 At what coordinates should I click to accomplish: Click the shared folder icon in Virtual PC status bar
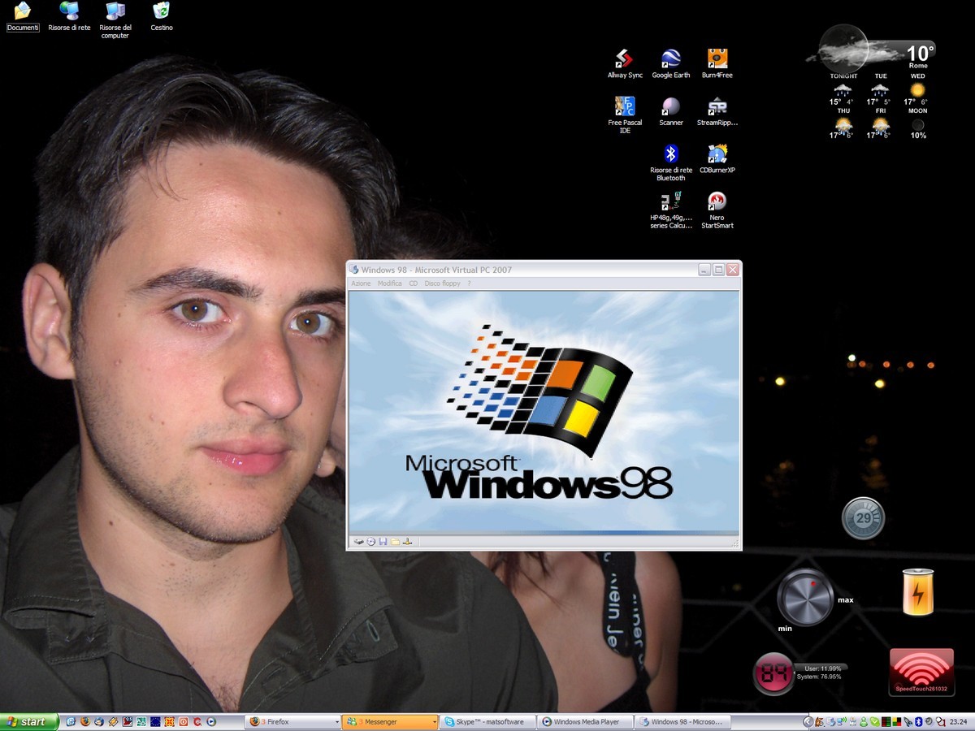tap(395, 542)
